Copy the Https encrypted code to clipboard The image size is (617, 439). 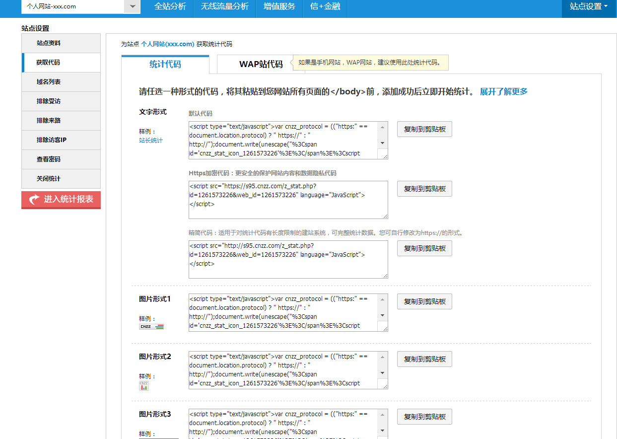coord(424,189)
